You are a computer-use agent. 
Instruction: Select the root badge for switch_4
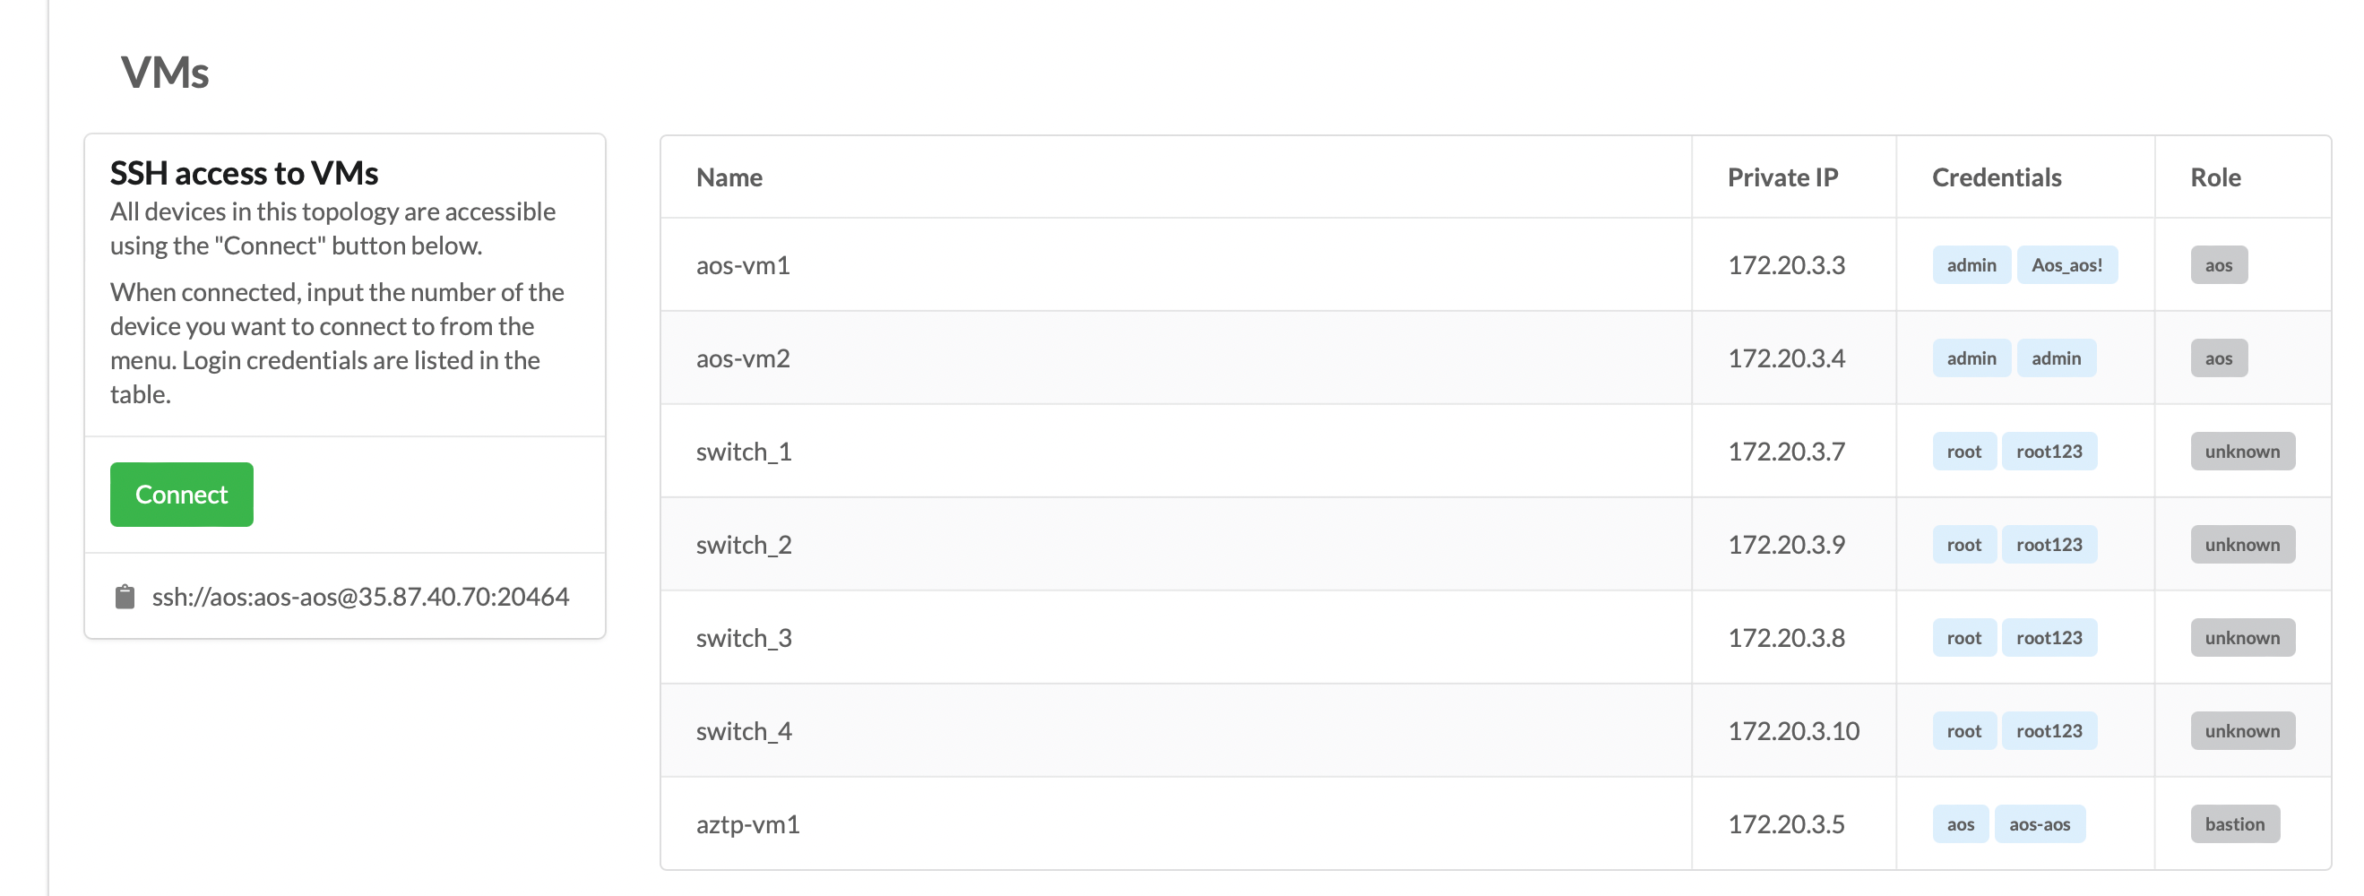(x=1964, y=730)
